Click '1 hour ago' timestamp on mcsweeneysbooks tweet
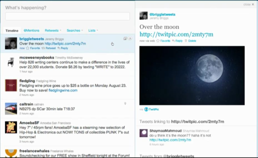 pyautogui.click(x=26, y=72)
